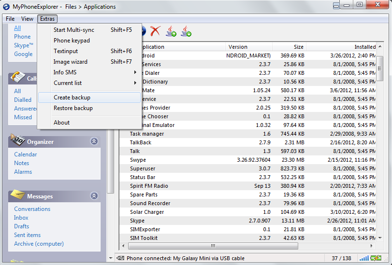Open Skype contacts link
Screen dimensions: 392x265
click(x=24, y=45)
